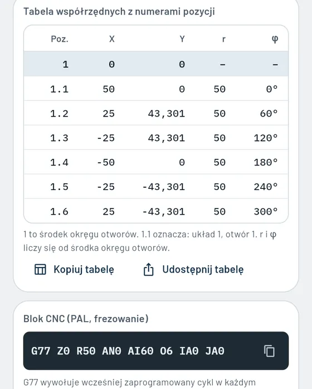Image resolution: width=312 pixels, height=389 pixels.
Task: Click the table icon beside Kopiuj tabelę
Action: (x=40, y=269)
